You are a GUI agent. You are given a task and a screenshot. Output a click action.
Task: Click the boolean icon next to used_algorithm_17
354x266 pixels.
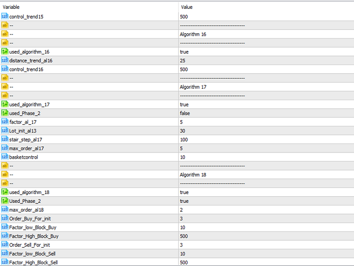click(x=5, y=104)
